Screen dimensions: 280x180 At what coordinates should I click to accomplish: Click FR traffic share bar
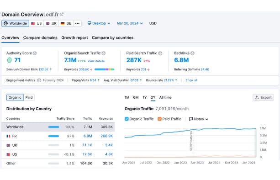pos(53,136)
